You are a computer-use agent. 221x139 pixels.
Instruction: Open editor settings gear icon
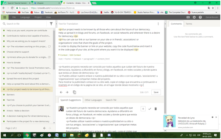(194, 17)
